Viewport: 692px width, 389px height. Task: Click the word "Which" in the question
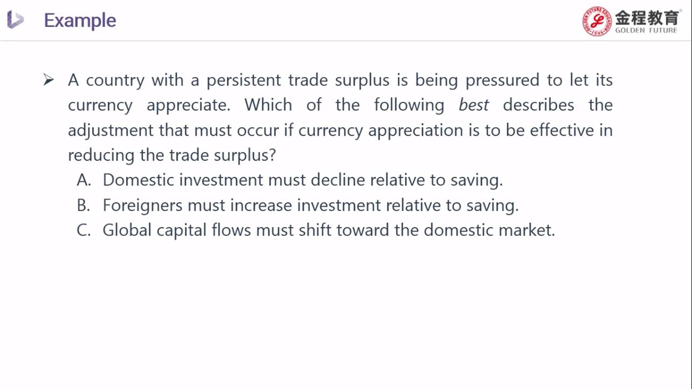pos(268,105)
